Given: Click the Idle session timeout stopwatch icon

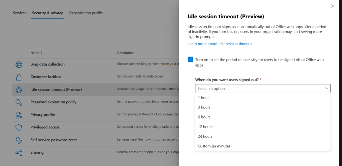Looking at the screenshot, I should coord(19,89).
